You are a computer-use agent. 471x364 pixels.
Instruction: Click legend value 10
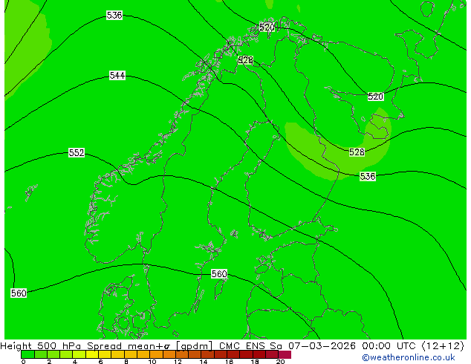pos(152,362)
